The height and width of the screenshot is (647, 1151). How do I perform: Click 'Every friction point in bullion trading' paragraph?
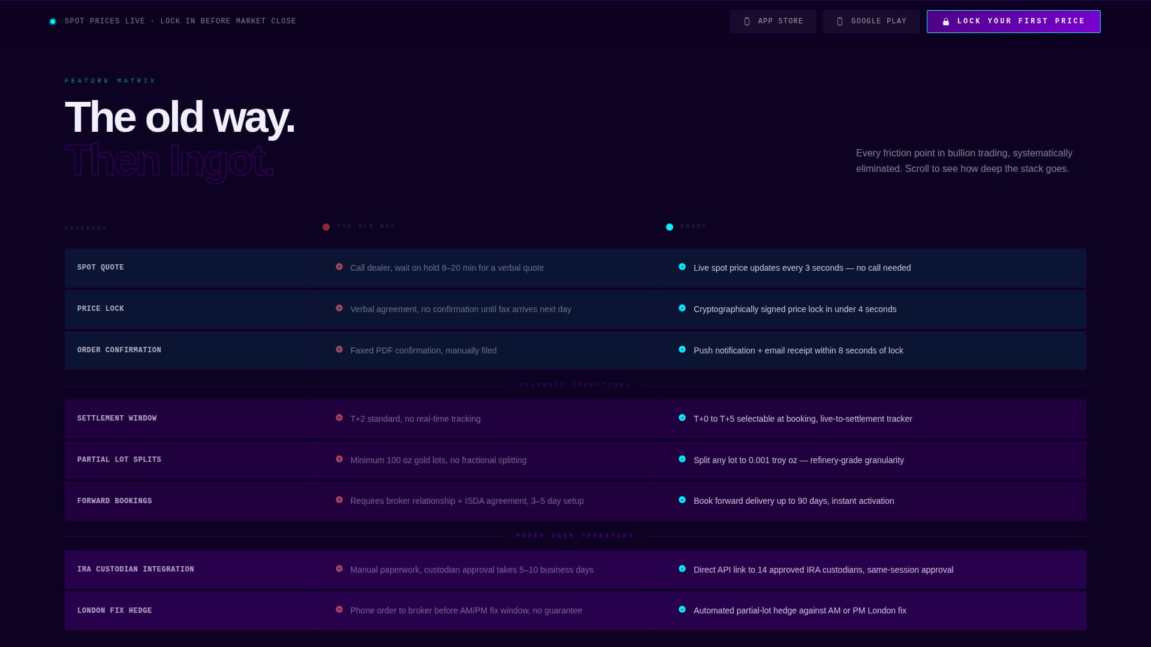[x=964, y=161]
